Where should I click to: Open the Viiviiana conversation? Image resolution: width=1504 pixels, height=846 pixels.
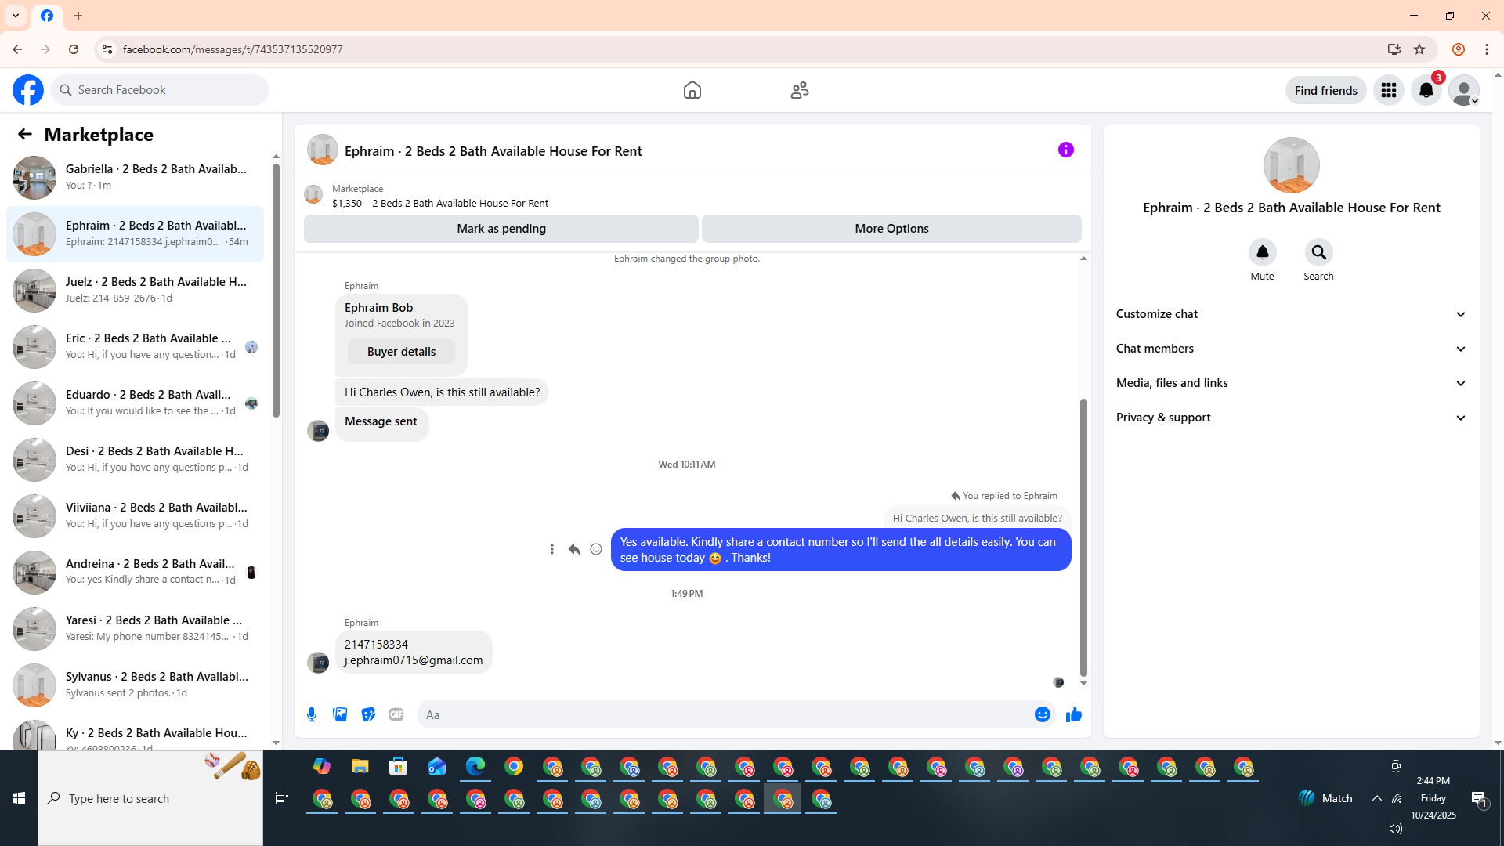click(x=135, y=516)
